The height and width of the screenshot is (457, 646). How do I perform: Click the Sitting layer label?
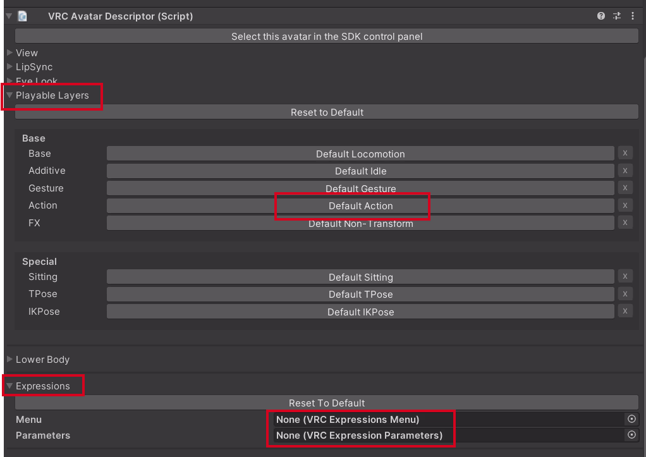tap(43, 276)
